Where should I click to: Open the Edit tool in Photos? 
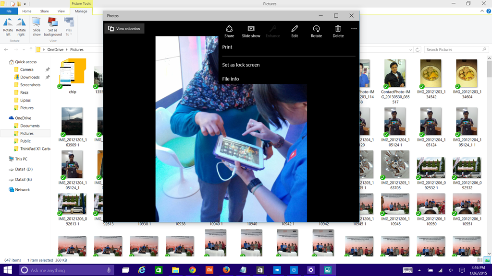295,32
